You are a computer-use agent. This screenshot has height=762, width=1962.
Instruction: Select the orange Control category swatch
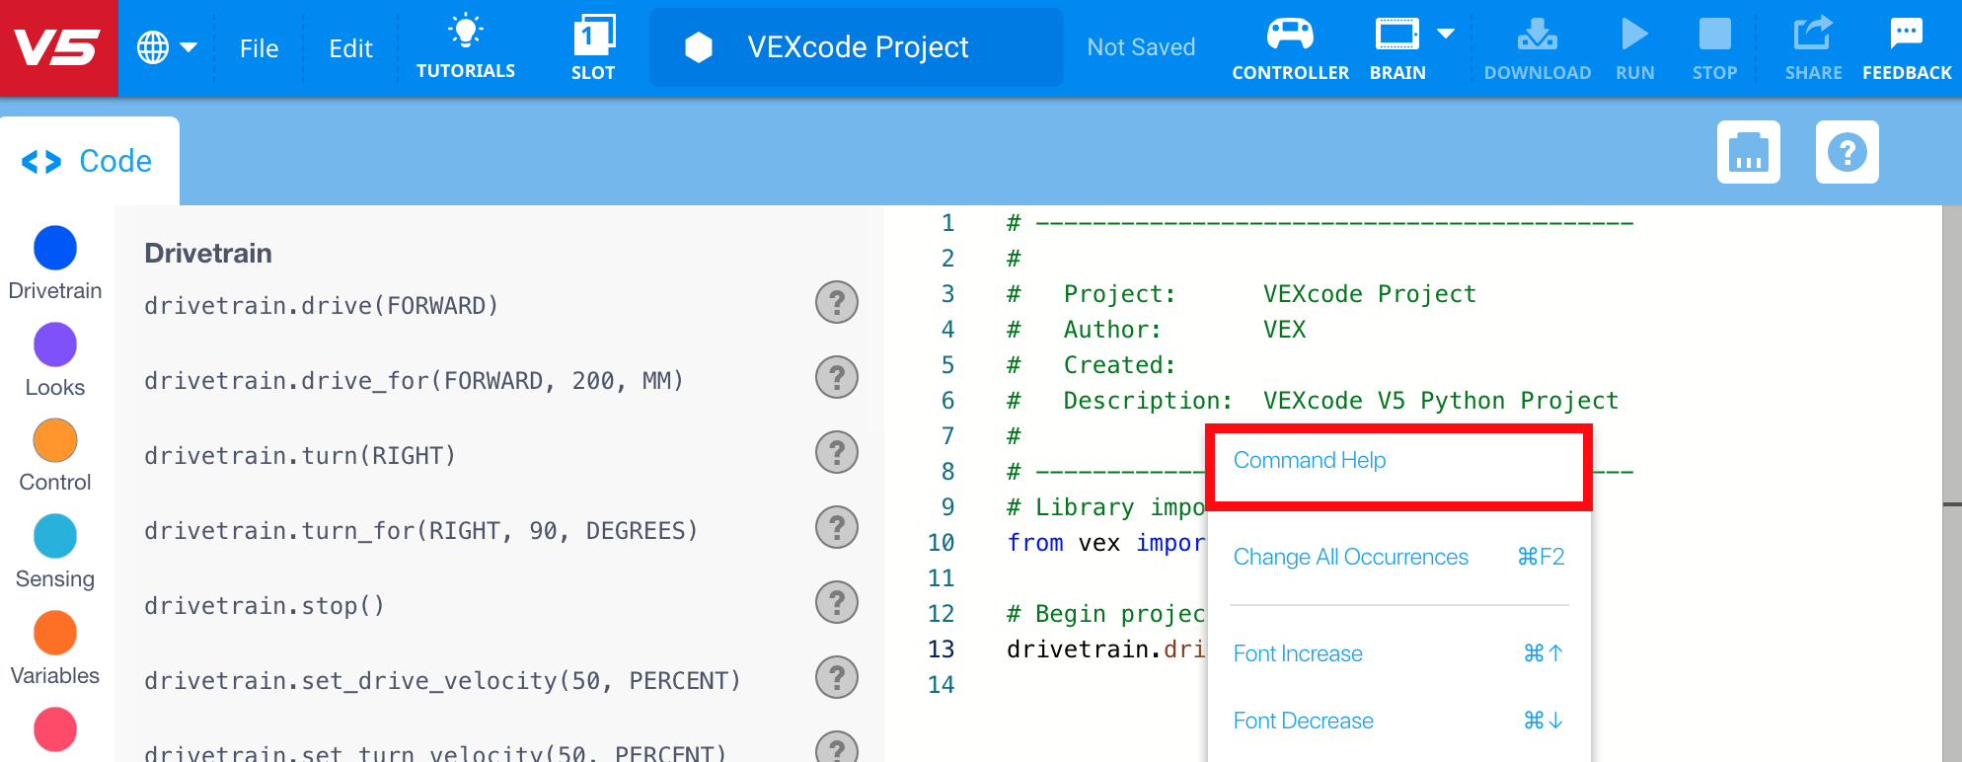point(55,440)
